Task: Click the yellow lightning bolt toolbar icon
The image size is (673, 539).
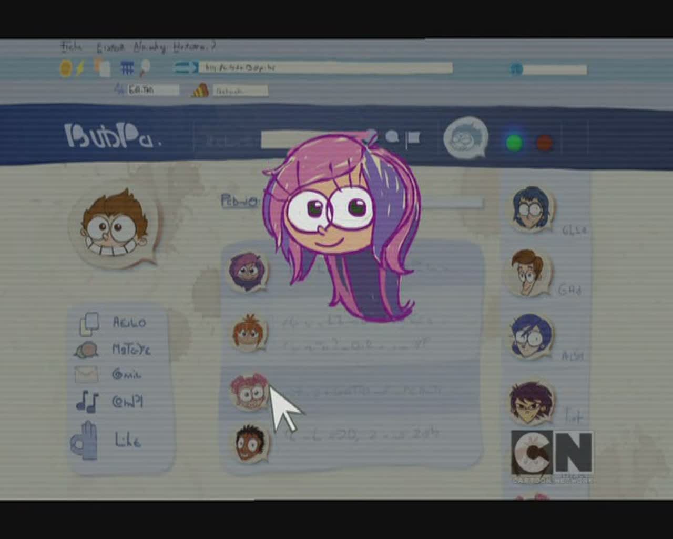Action: pos(80,68)
